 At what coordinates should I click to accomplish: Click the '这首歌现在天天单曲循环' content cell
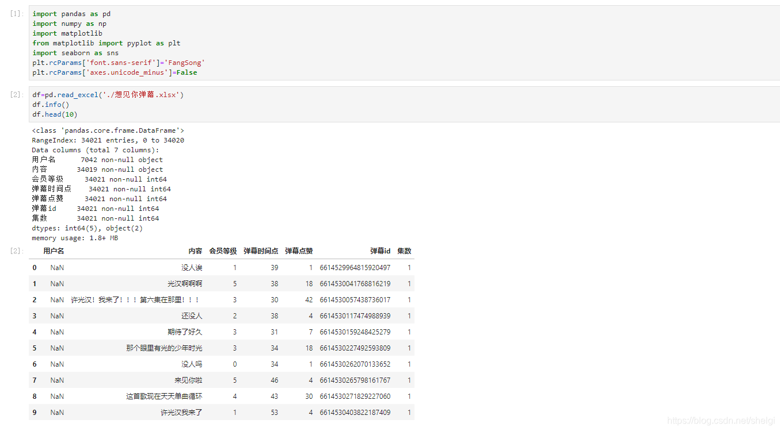(164, 397)
